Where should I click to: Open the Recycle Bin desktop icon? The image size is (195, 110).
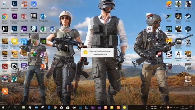tap(5, 4)
